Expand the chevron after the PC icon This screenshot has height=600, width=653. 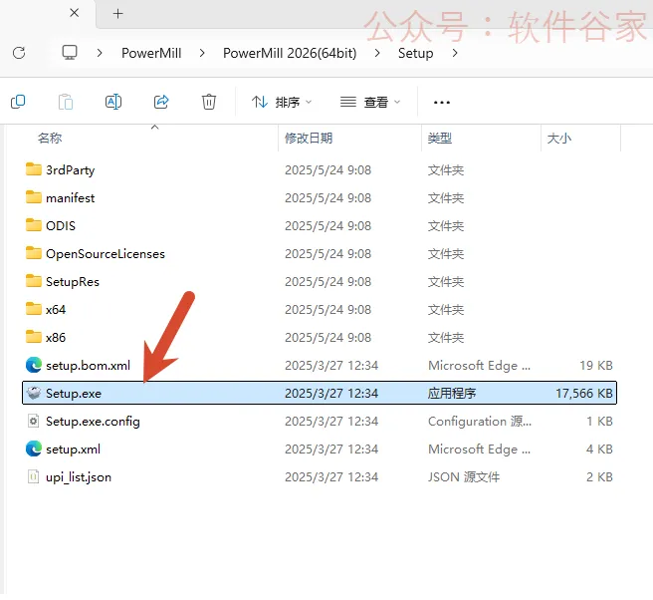click(x=100, y=53)
